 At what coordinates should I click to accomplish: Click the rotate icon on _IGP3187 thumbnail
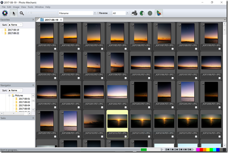pos(156,24)
